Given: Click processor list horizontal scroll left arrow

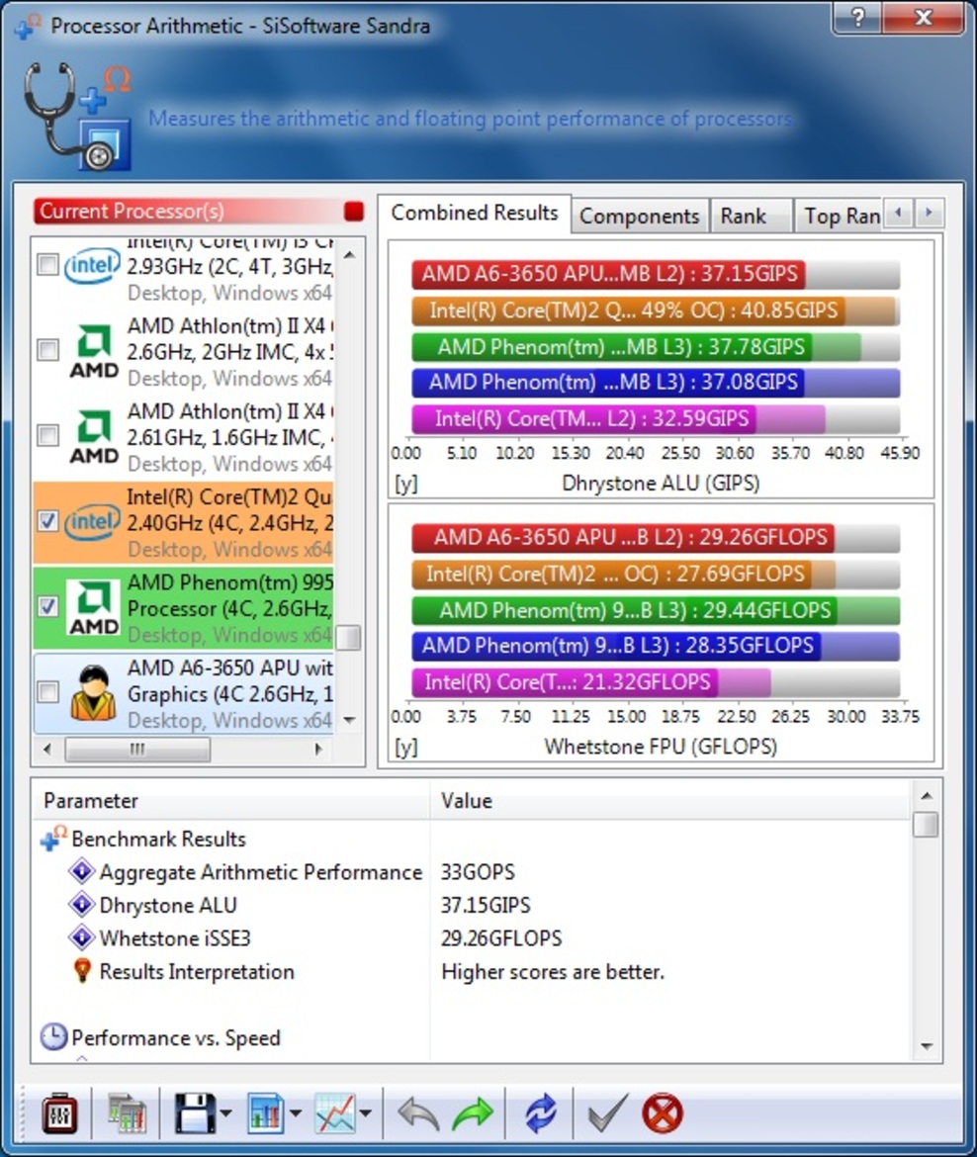Looking at the screenshot, I should [47, 750].
